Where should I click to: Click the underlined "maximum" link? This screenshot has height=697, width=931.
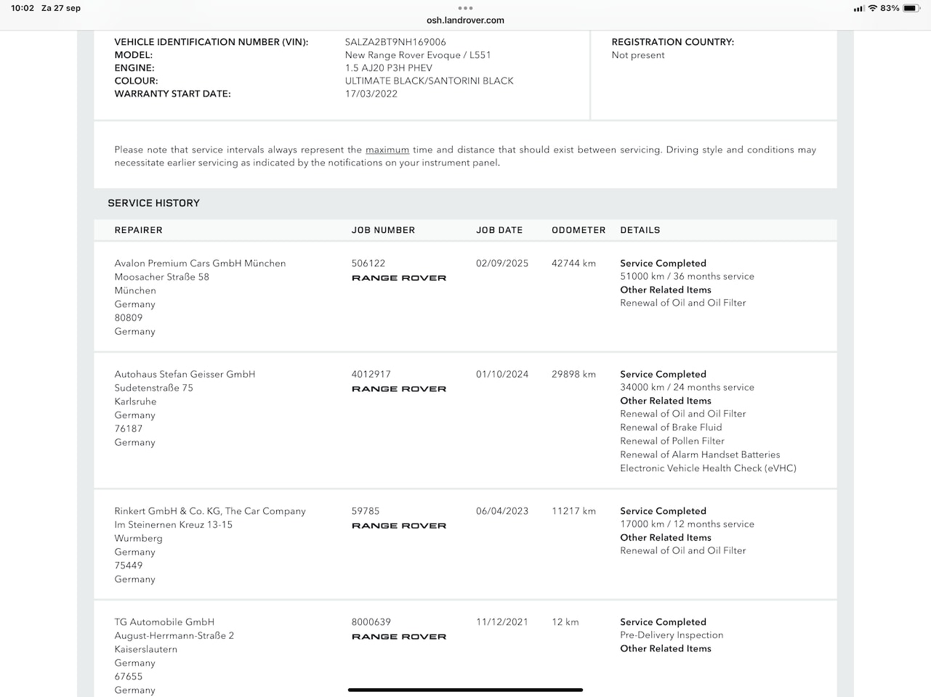(x=387, y=150)
